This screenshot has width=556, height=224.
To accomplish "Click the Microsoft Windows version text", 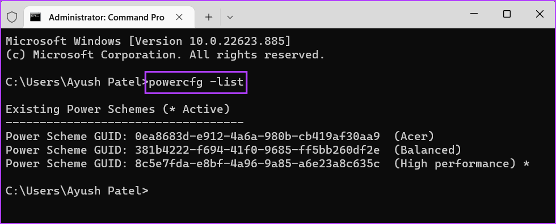I will coord(148,41).
